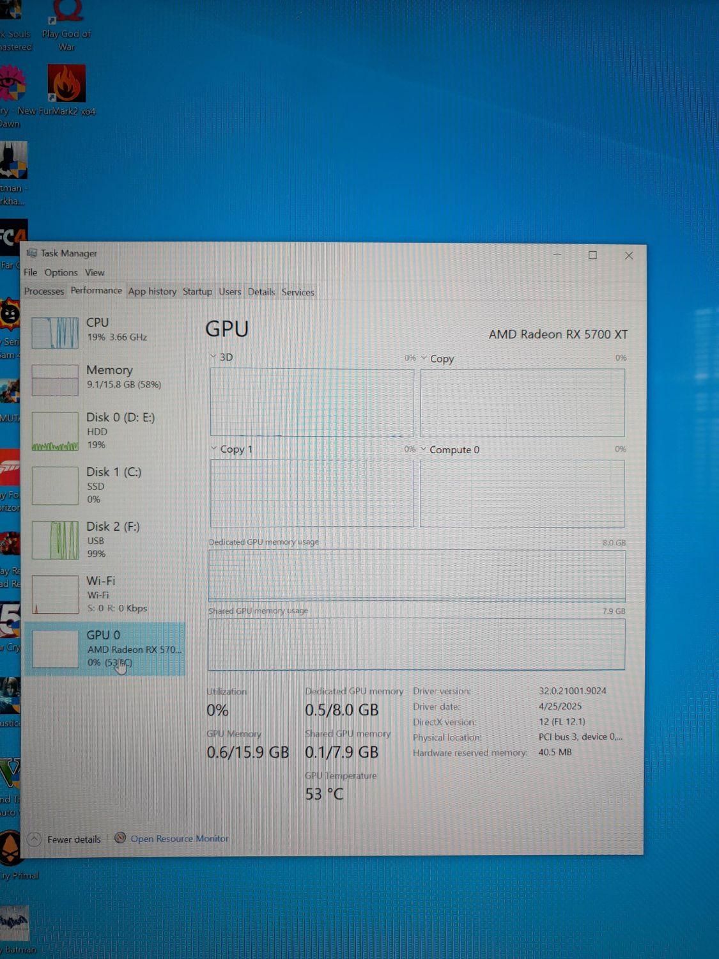Click the Fewer details arrow icon

[x=35, y=839]
